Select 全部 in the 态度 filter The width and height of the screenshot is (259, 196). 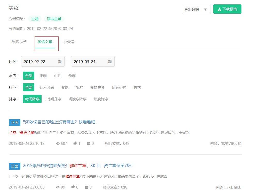click(29, 76)
